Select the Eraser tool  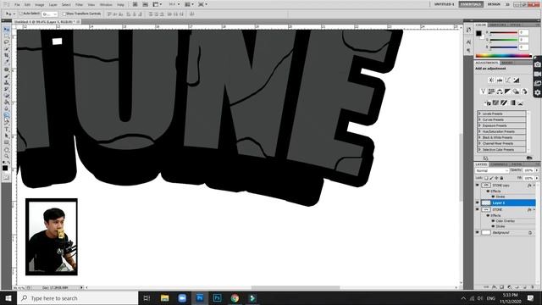pos(7,96)
